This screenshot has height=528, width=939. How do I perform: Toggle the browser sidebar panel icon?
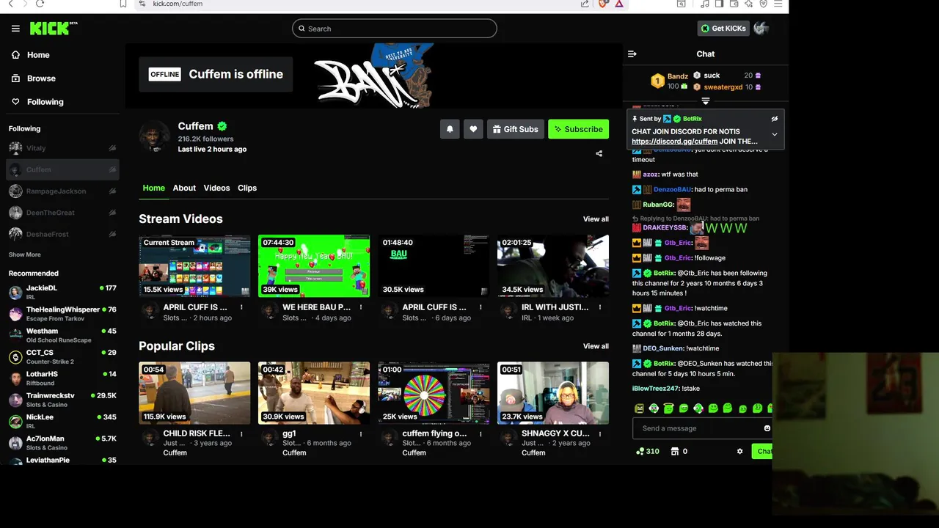point(719,4)
